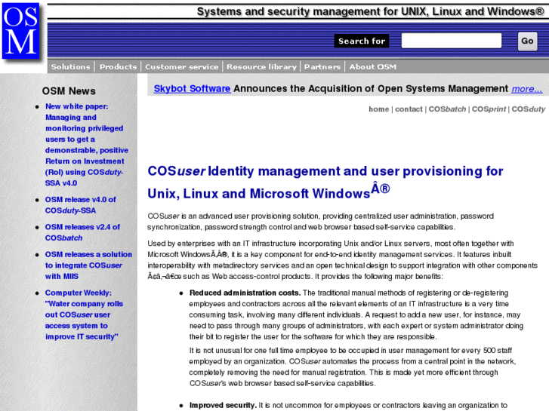Open the About OSM menu
Image resolution: width=549 pixels, height=411 pixels.
[x=373, y=66]
